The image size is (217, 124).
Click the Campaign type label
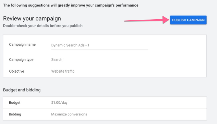pos(21,59)
